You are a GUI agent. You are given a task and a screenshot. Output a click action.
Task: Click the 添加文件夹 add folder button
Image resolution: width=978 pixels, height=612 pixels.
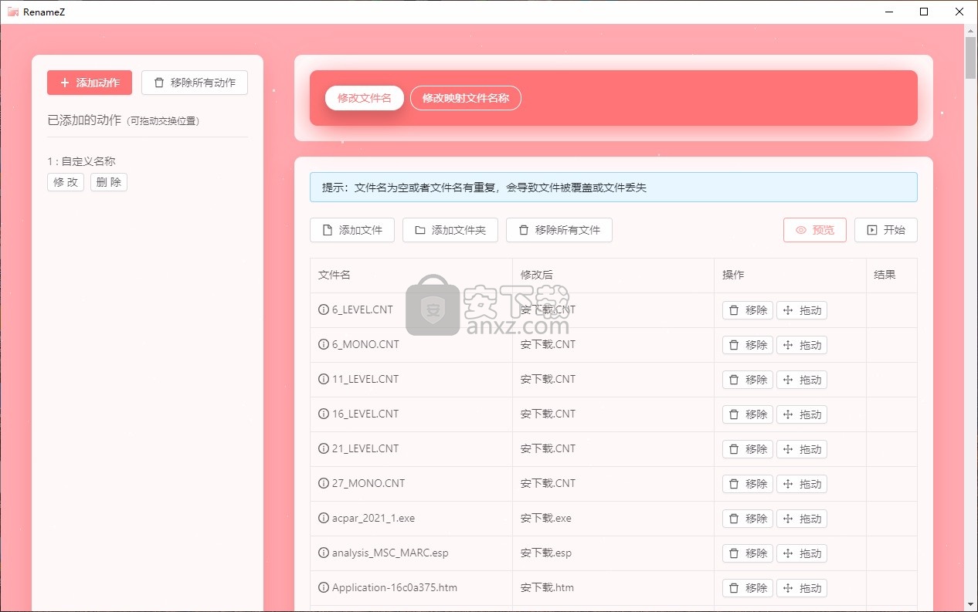[x=450, y=230]
